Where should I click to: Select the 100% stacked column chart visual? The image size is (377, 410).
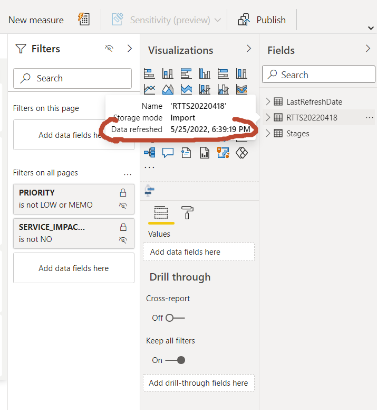[x=241, y=73]
